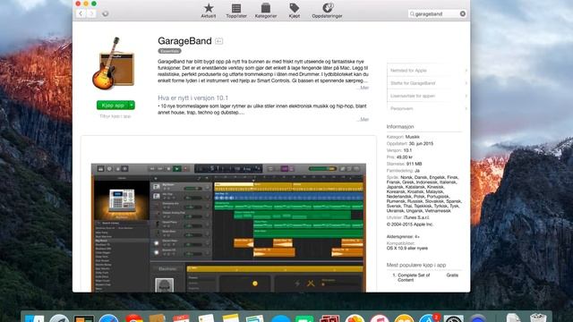Viewport: 573px width, 322px height.
Task: Click the Oppdatert 30. jun 2015 entry
Action: pyautogui.click(x=410, y=143)
